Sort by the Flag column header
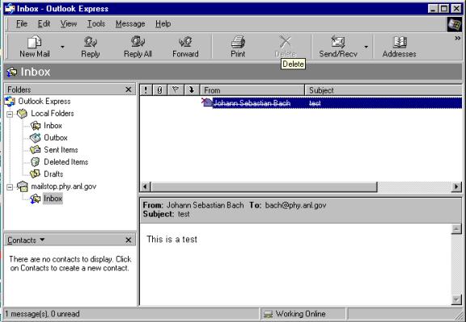Viewport: 466px width, 322px height. (x=176, y=90)
